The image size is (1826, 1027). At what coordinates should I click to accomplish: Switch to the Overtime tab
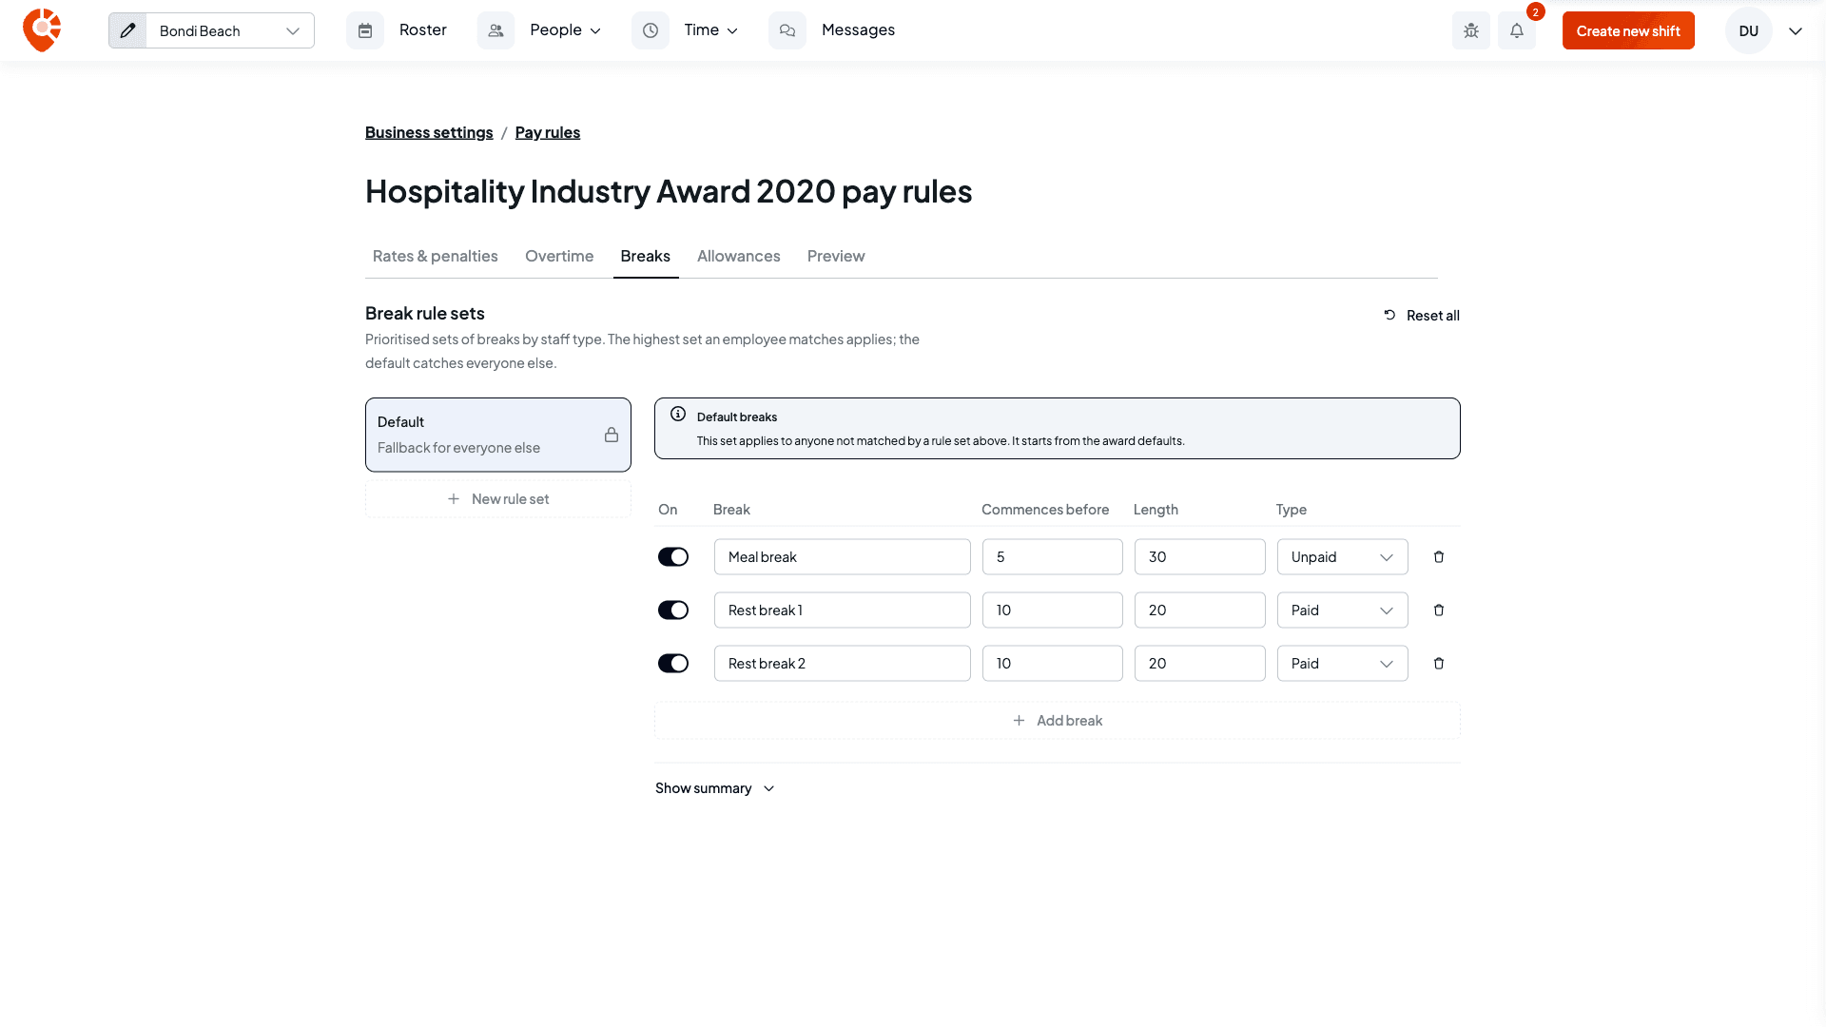click(559, 256)
